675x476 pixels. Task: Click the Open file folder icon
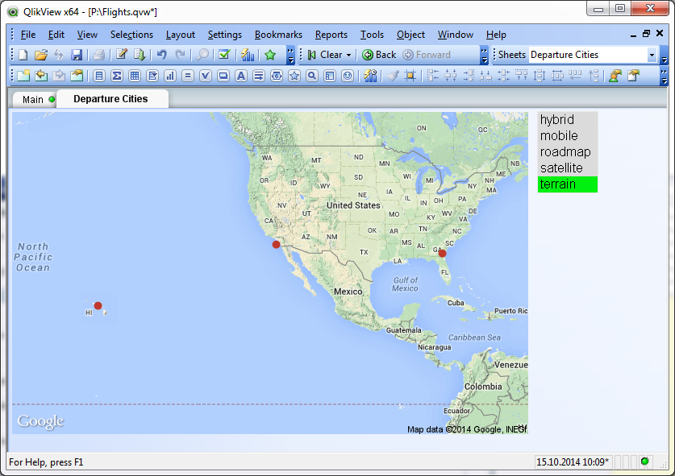point(40,55)
